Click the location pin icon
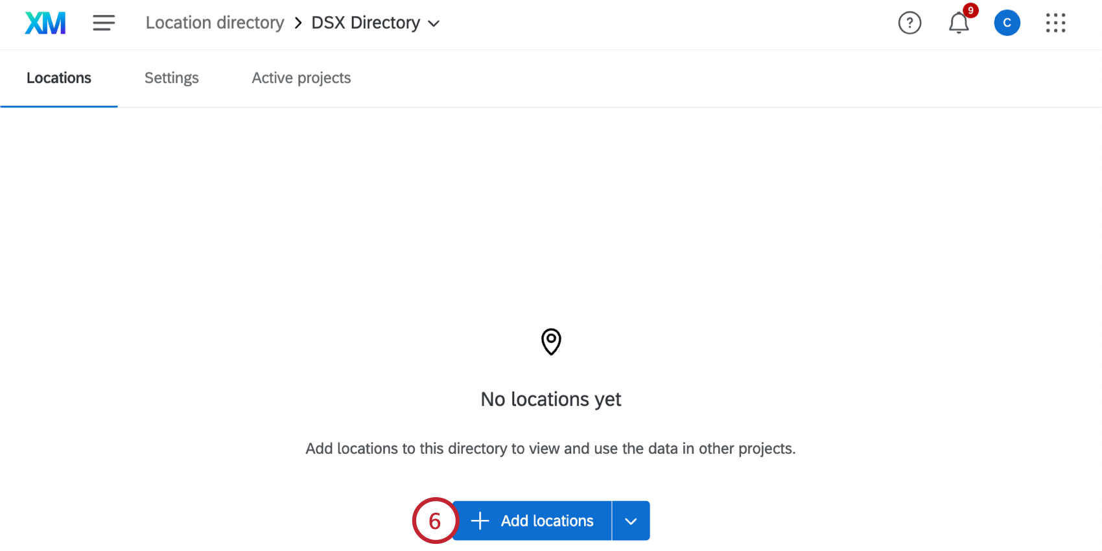 coord(551,342)
